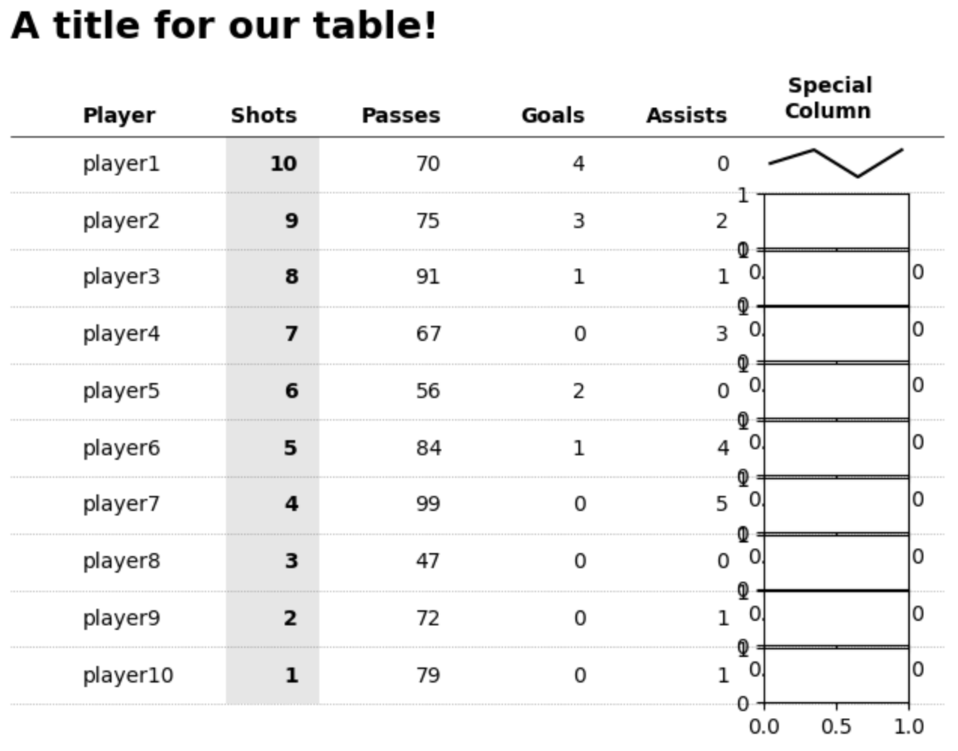The width and height of the screenshot is (958, 751).
Task: Click the Goals column header
Action: (x=553, y=116)
